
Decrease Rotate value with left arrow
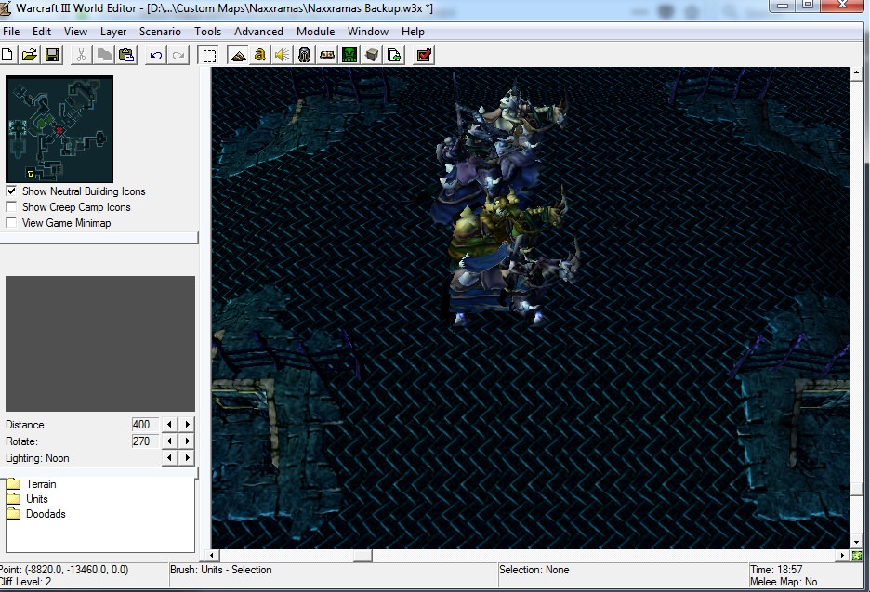pyautogui.click(x=169, y=441)
